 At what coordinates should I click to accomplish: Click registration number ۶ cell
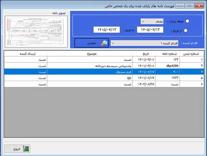tap(192, 84)
